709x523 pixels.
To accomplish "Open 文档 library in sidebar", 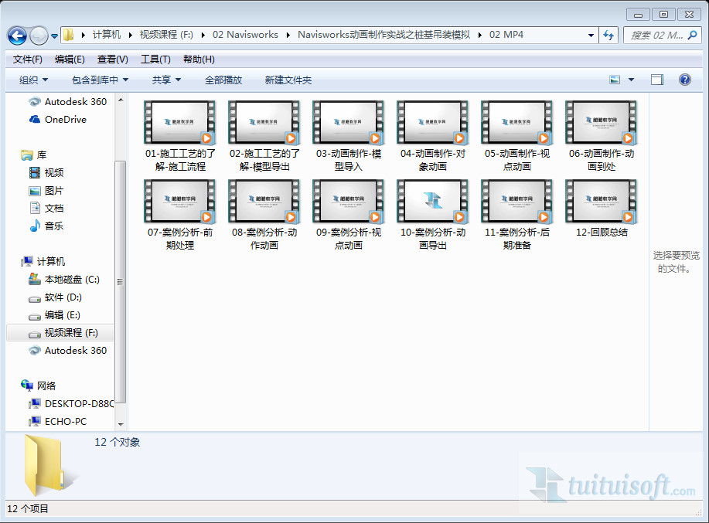I will point(46,209).
